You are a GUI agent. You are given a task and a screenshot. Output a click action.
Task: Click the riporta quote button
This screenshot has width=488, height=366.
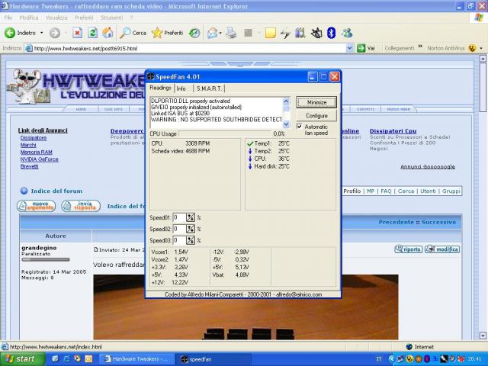click(x=409, y=249)
